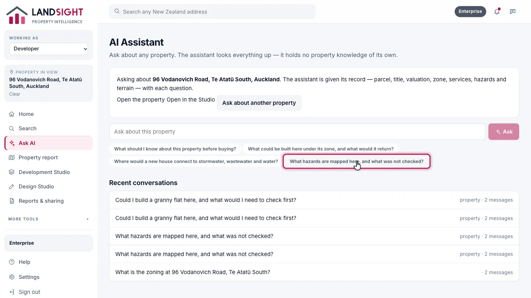Screen dimensions: 531x298
Task: Submit with the pink Ask button
Action: (x=504, y=132)
